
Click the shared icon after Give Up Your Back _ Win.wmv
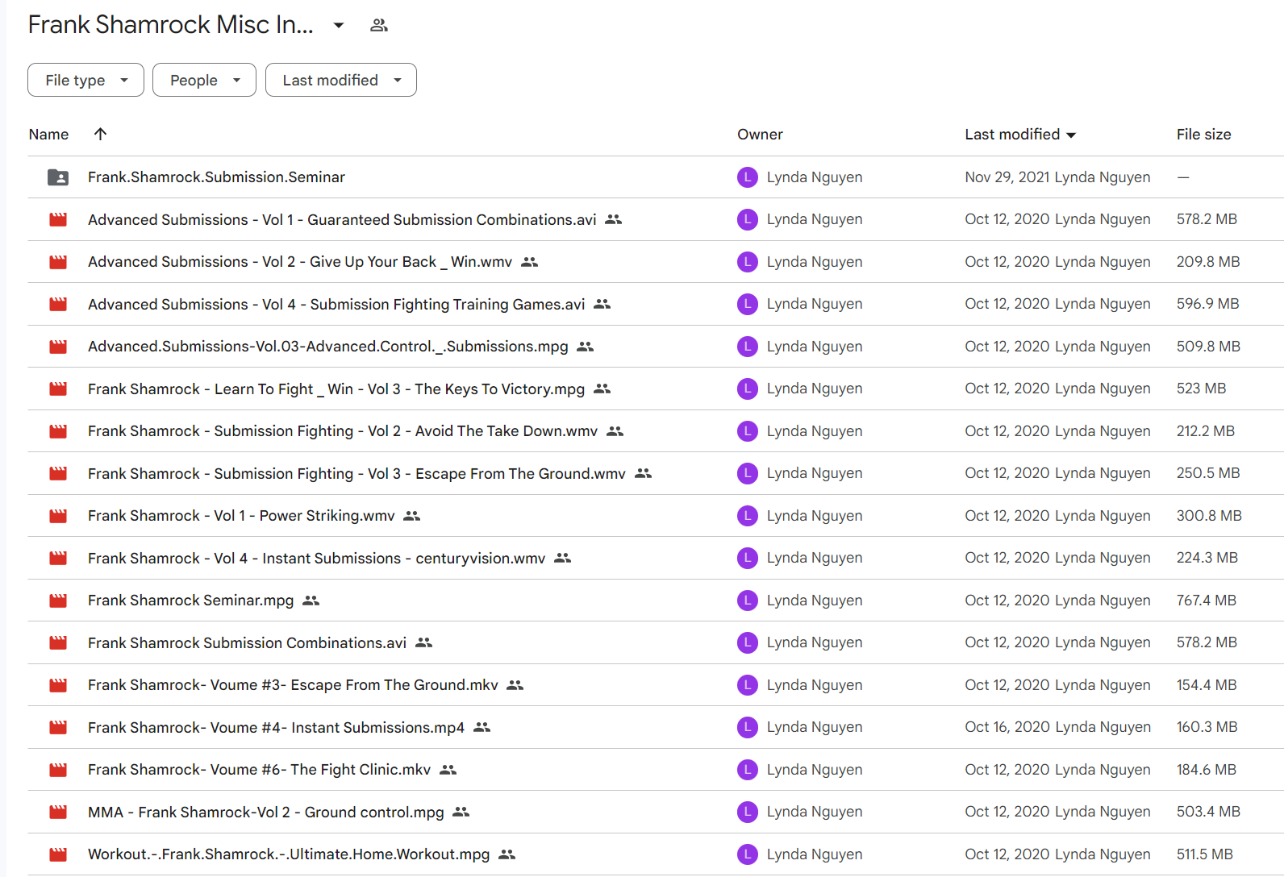pyautogui.click(x=529, y=262)
